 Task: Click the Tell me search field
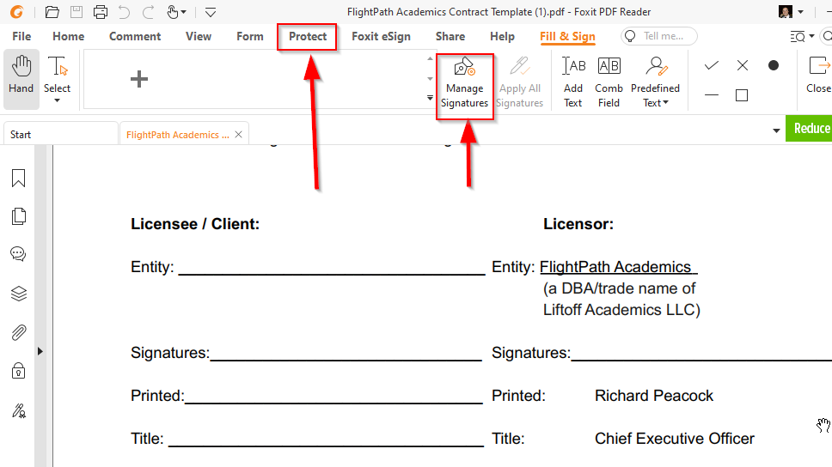tap(660, 36)
